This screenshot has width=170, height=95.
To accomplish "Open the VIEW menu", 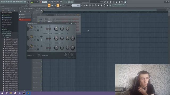I will pyautogui.click(x=14, y=2).
